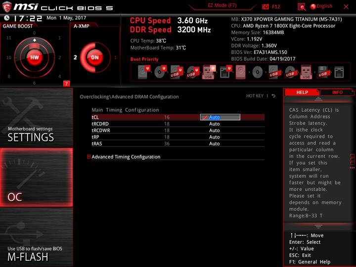Click the clock icon beside the time

[6, 18]
